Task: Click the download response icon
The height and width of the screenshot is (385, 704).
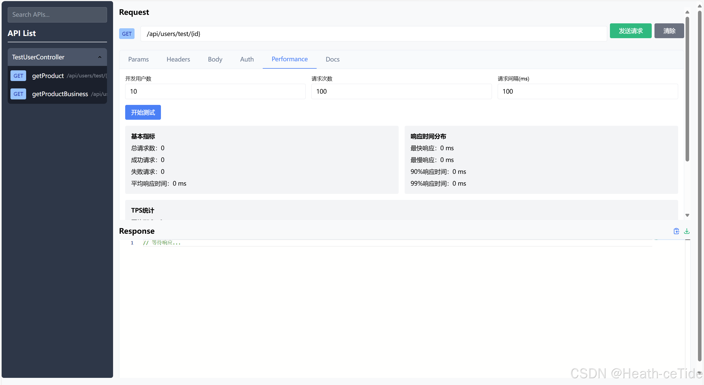Action: click(687, 231)
